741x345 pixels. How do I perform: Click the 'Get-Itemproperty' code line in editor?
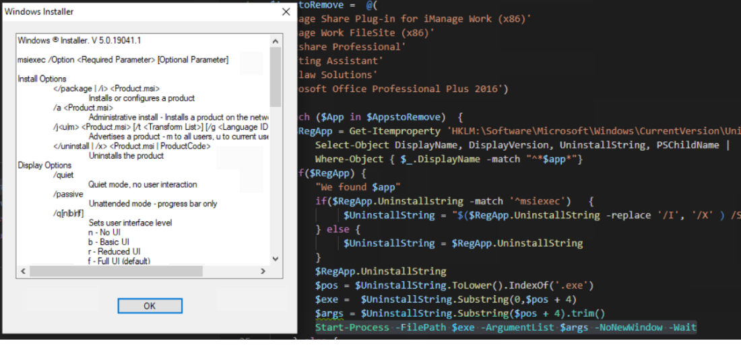pos(519,131)
